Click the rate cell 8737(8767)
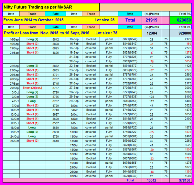Screen dimensions: 194x185 point(130,79)
